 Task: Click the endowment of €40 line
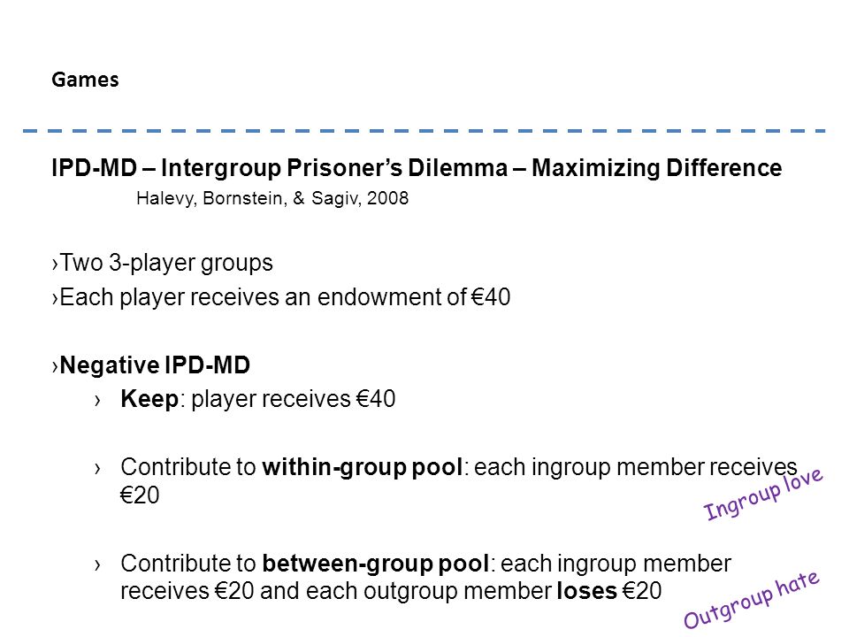281,297
